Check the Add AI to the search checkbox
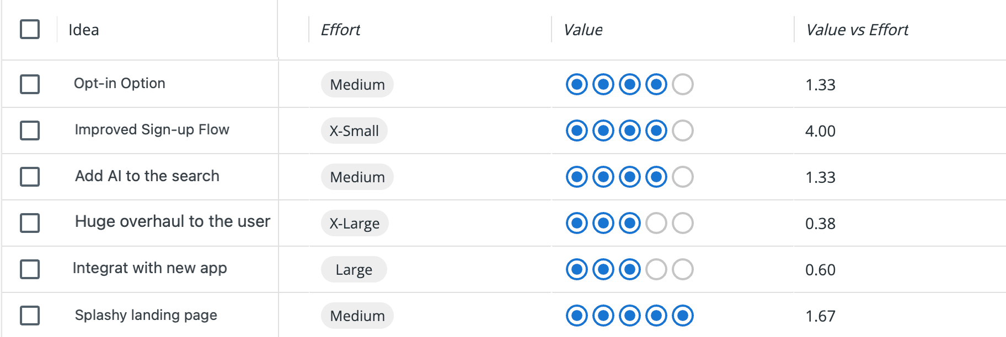Viewport: 1006px width, 337px height. [30, 177]
